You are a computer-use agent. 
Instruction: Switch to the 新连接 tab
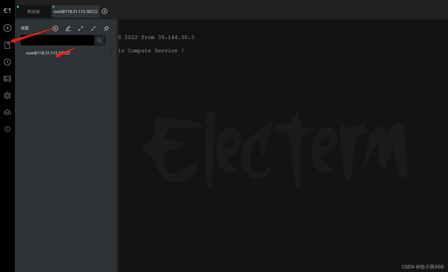(33, 11)
